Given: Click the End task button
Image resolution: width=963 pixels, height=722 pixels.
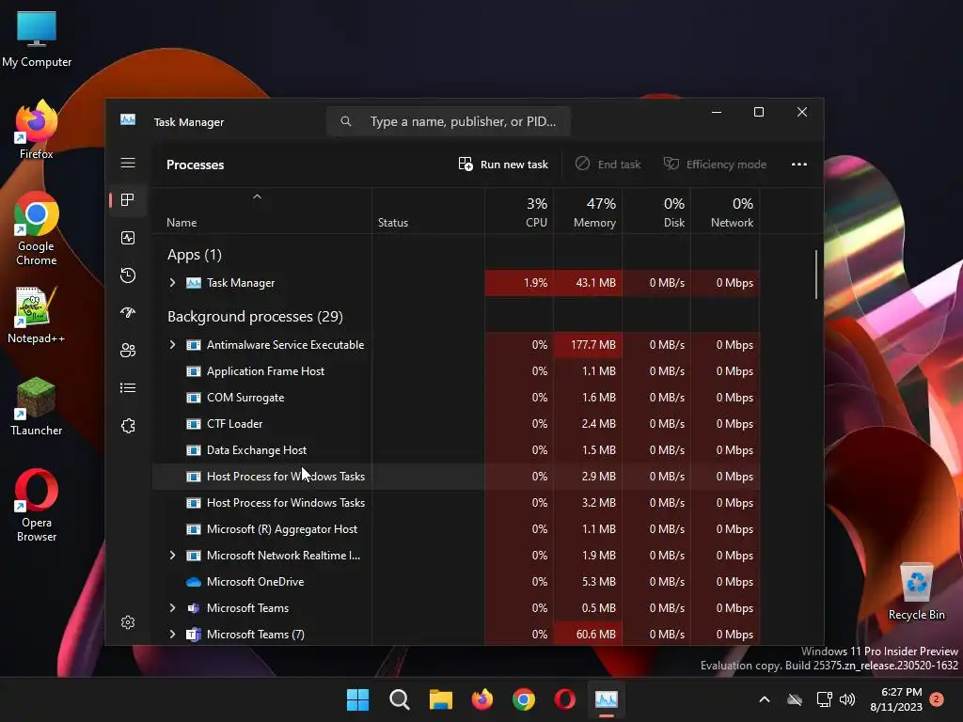Looking at the screenshot, I should click(608, 164).
